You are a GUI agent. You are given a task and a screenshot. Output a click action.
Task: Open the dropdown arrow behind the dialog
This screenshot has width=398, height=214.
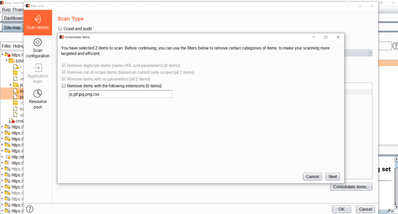point(370,53)
